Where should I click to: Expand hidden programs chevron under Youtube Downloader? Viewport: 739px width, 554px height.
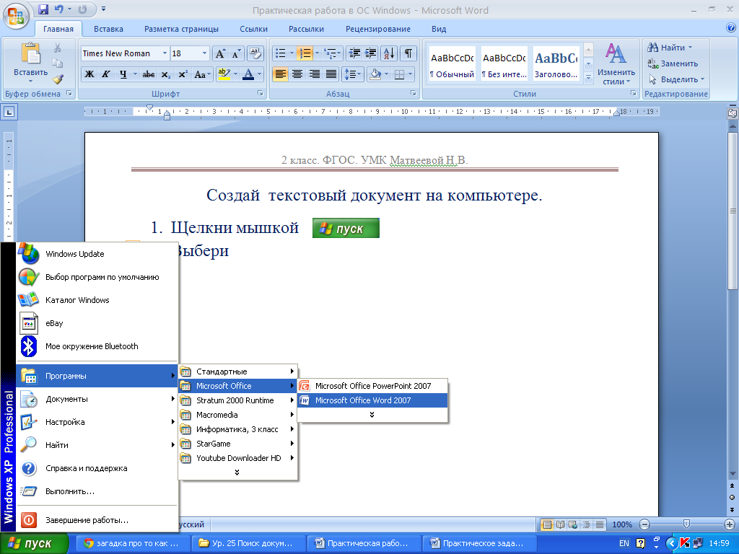(237, 472)
